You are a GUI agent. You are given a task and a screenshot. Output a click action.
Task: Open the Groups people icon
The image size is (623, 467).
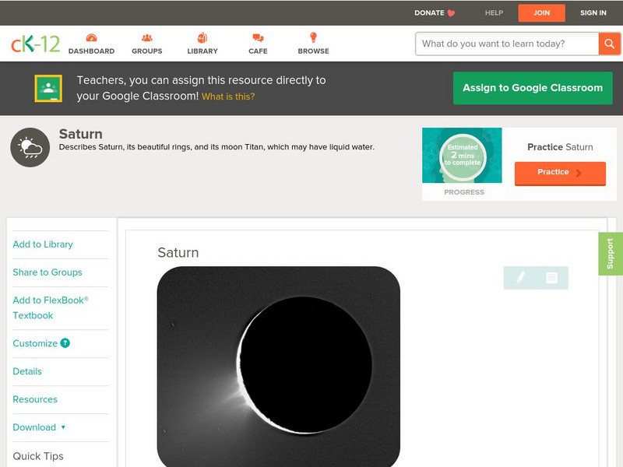(x=147, y=37)
